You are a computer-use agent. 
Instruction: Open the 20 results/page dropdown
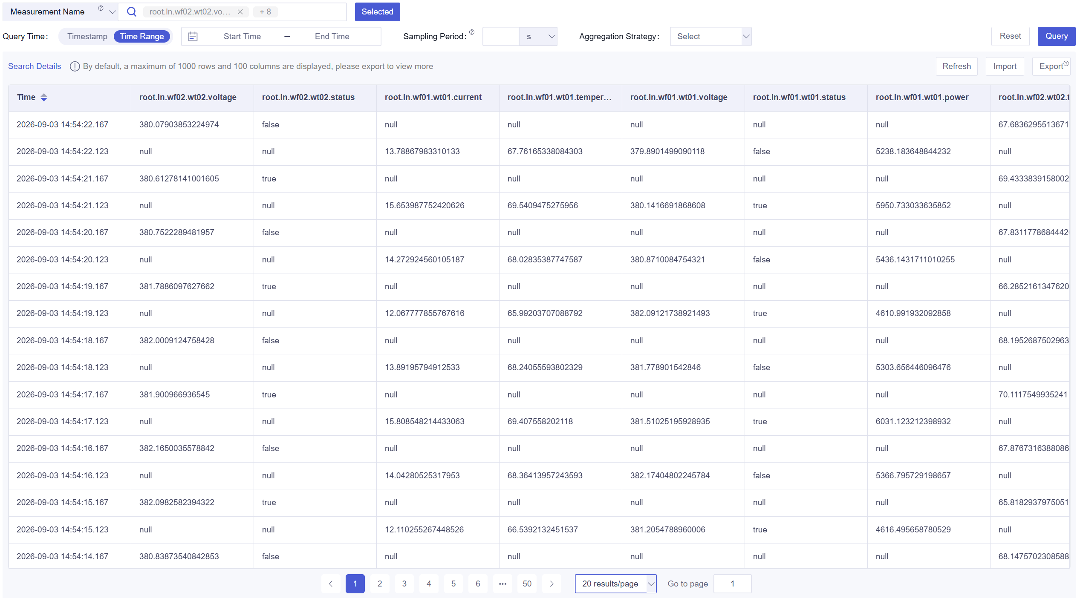pos(615,584)
